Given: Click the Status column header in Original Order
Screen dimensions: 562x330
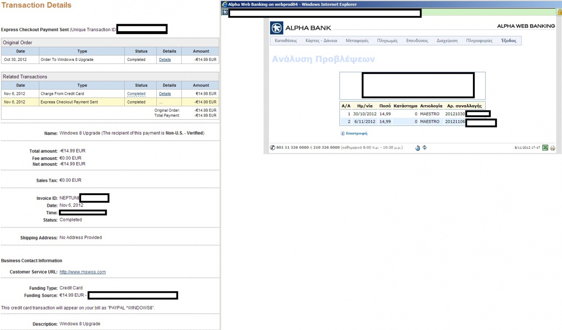Looking at the screenshot, I should point(141,51).
